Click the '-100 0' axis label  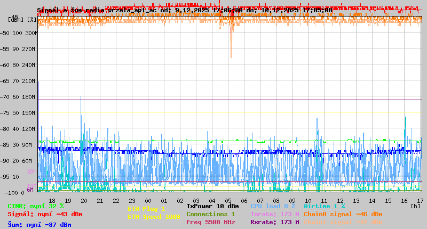pyautogui.click(x=15, y=193)
